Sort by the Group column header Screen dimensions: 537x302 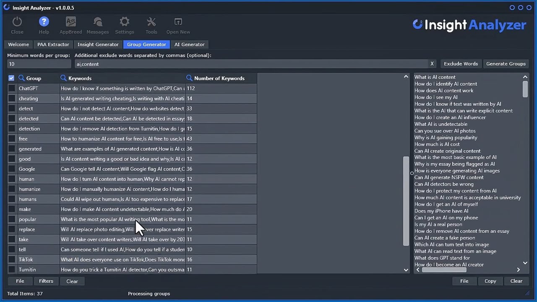[34, 78]
